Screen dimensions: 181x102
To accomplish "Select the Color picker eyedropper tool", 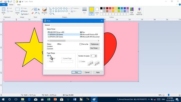I will coord(36,13).
